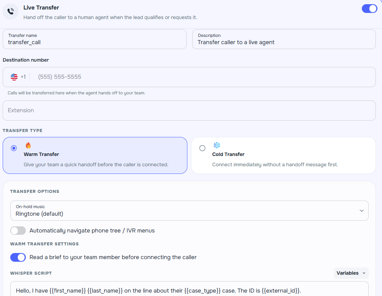Select the Warm Transfer radio button
The width and height of the screenshot is (382, 296).
[14, 148]
